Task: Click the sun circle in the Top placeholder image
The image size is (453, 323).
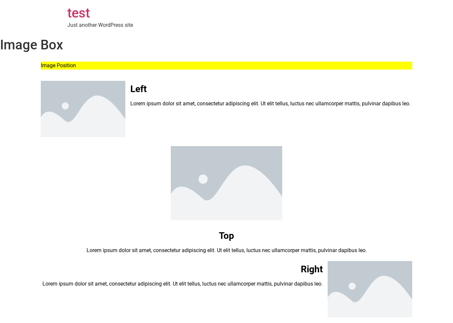Action: [203, 179]
